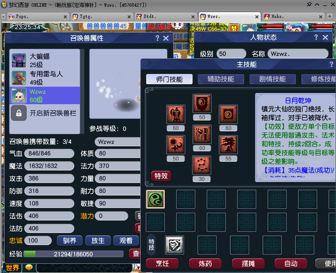The image size is (336, 273).
Task: Select the round emblem skill labeled 60
Action: coord(228,114)
